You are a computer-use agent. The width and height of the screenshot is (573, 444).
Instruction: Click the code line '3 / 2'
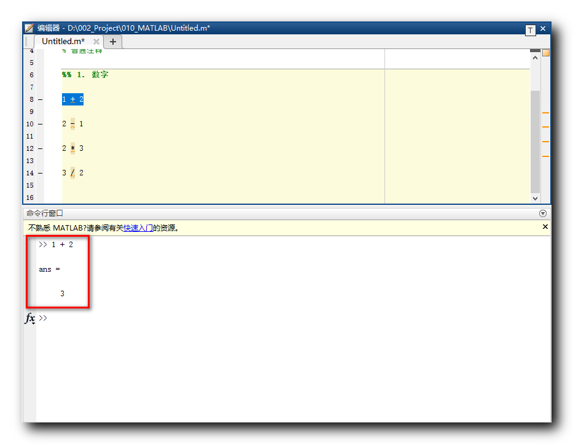[x=72, y=172]
